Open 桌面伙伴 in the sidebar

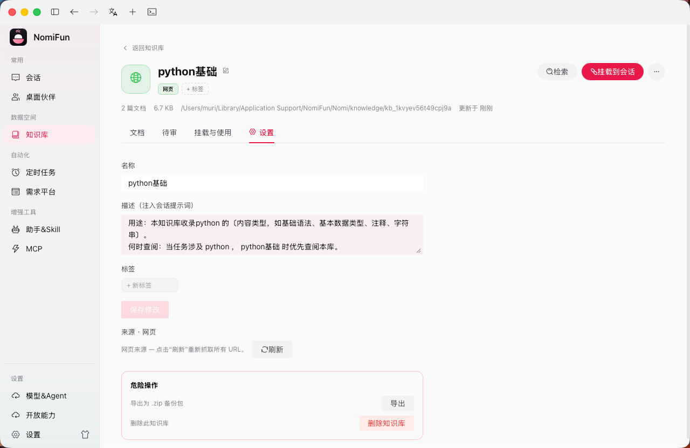tap(50, 97)
